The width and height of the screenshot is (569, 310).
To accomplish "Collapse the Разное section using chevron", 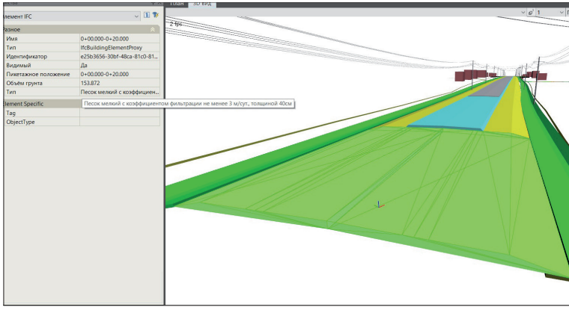I will (153, 29).
